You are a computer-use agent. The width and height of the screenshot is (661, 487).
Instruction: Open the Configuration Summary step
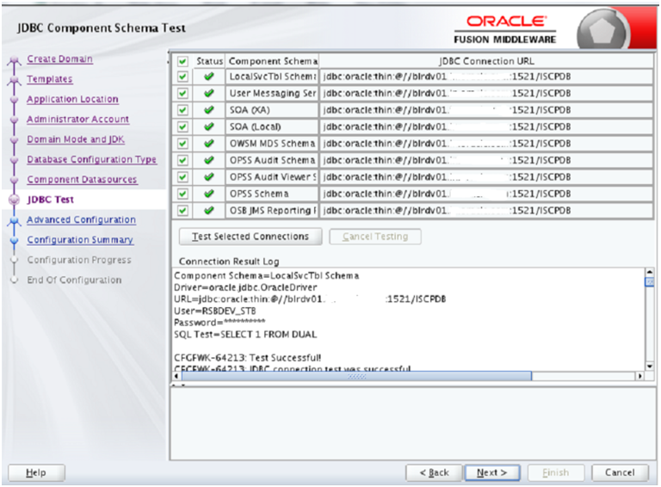(80, 240)
